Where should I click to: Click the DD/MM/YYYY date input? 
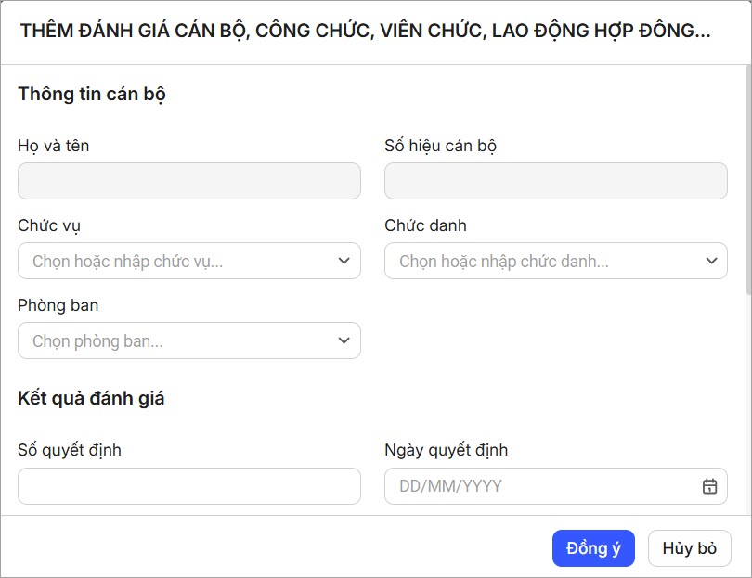(x=543, y=486)
